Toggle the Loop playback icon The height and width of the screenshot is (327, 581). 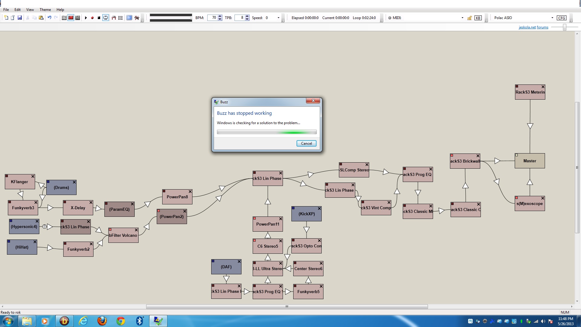pos(106,18)
